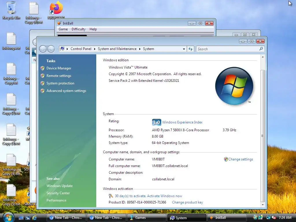Select Control Panel in breadcrumb
296x222 pixels.
pos(81,49)
